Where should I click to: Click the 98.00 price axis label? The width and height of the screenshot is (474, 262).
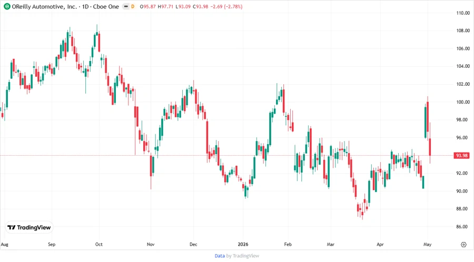click(x=462, y=120)
